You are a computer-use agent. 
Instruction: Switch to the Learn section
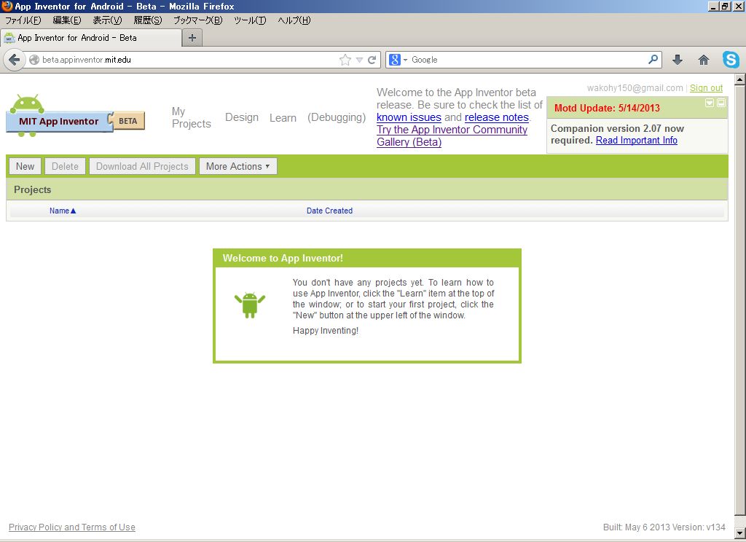(x=283, y=117)
